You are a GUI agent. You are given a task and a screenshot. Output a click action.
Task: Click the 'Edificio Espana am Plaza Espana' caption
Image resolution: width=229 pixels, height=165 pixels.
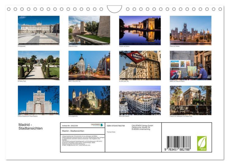(x=28, y=116)
